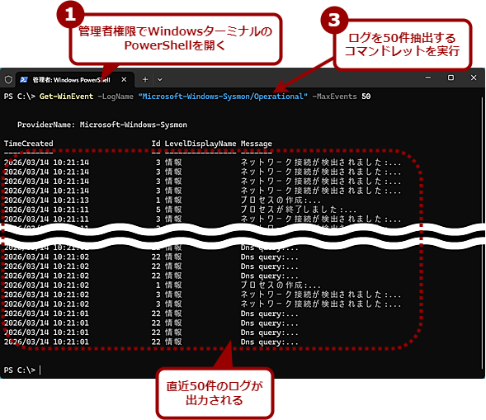Select the 管理者: Windows PowerShell tab
The image size is (486, 420).
75,80
